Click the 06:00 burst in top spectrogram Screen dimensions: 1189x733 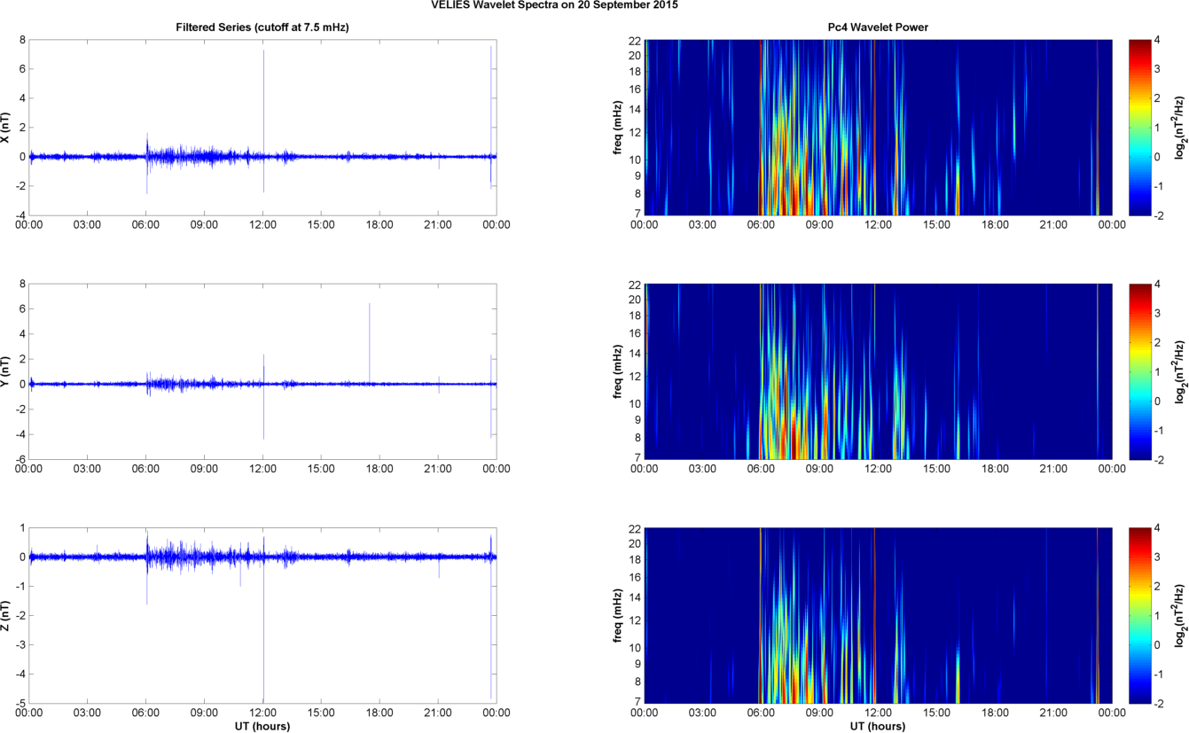(x=763, y=177)
